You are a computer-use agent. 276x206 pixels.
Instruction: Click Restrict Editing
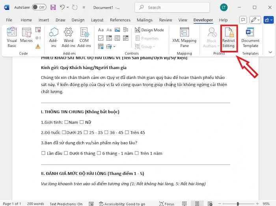(228, 37)
